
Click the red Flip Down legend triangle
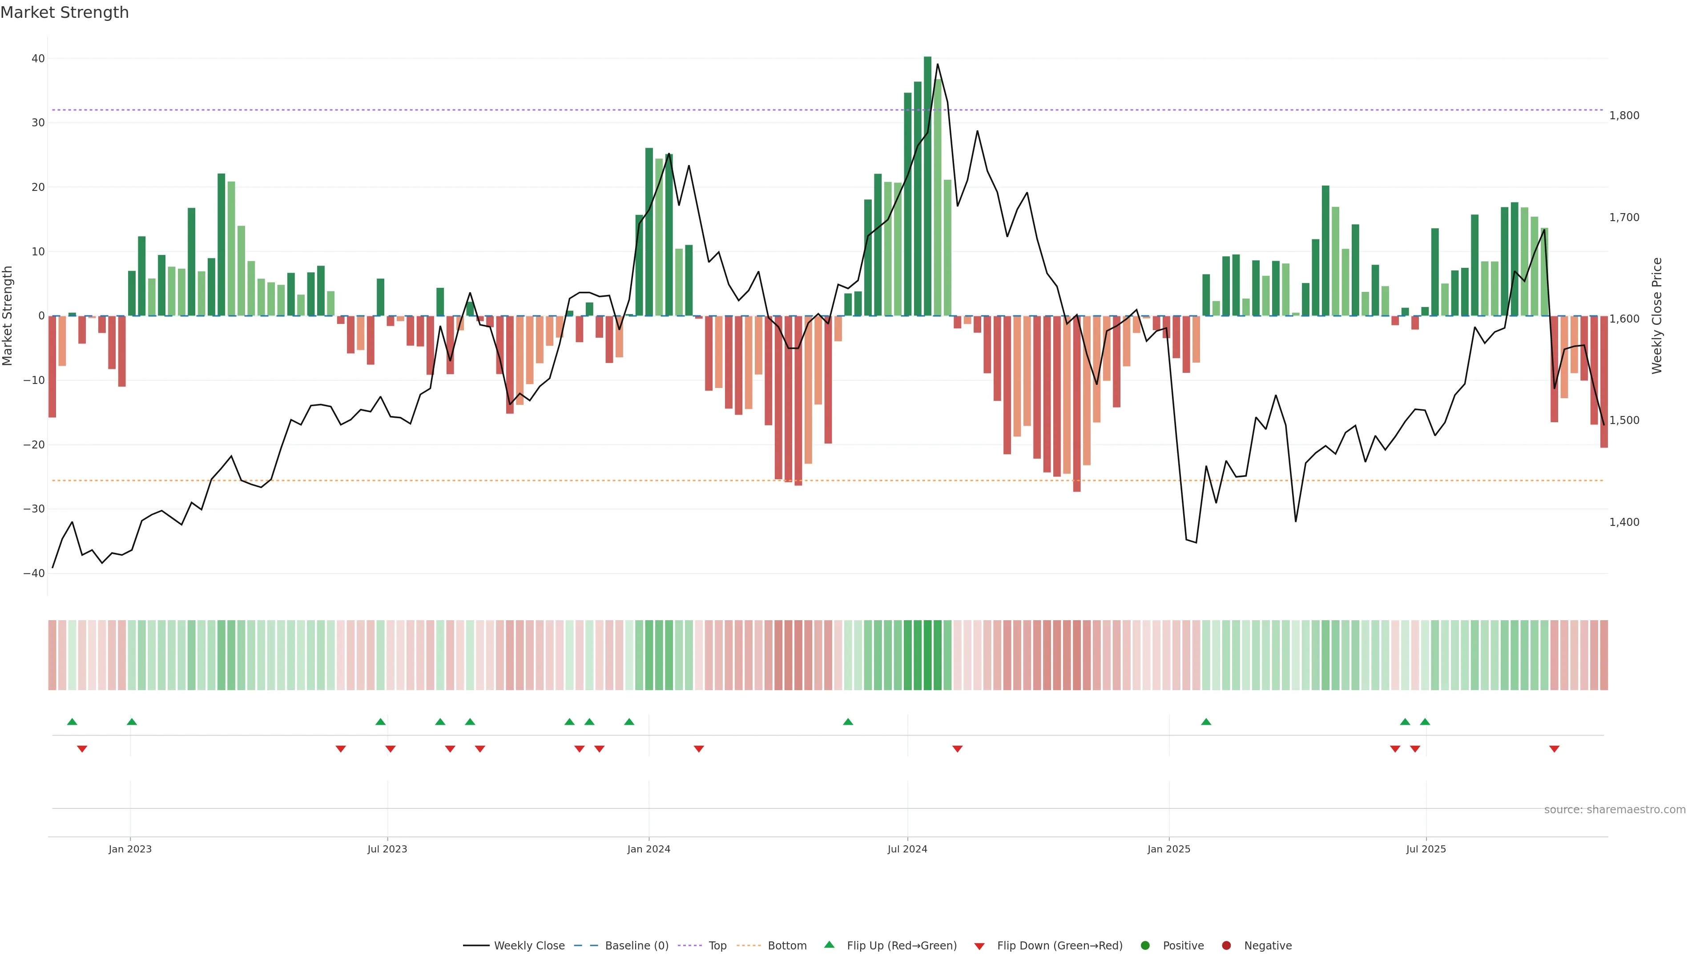tap(979, 946)
